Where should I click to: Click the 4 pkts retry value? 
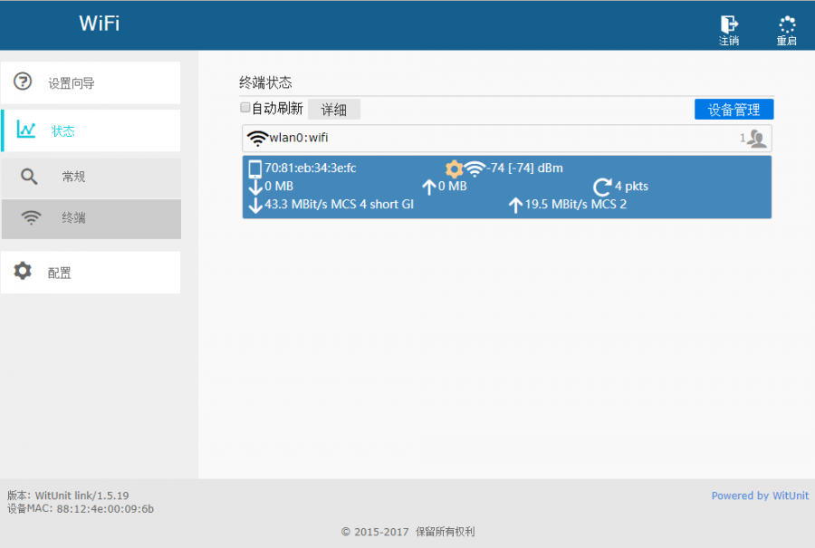(x=631, y=186)
